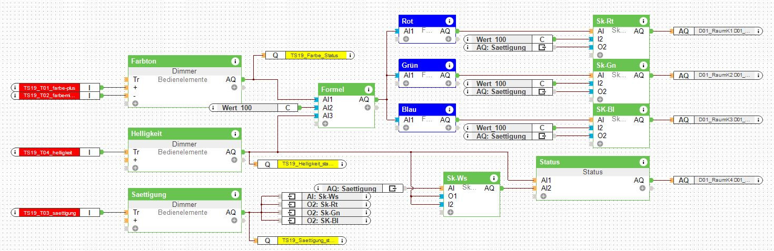Open info icon of Farbton block

tap(235, 61)
